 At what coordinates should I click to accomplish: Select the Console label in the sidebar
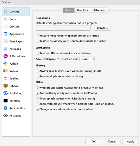click(x=14, y=27)
